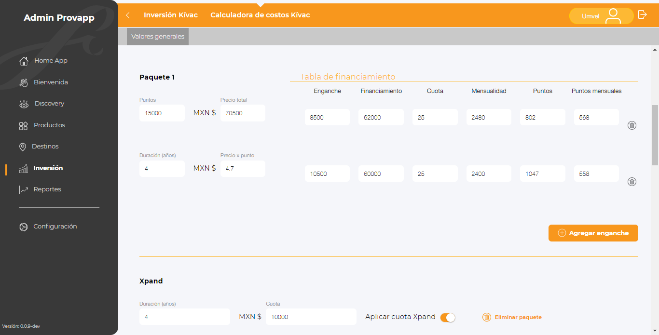This screenshot has height=335, width=659.
Task: Click the Tabla de financiamiento heading
Action: (x=348, y=77)
